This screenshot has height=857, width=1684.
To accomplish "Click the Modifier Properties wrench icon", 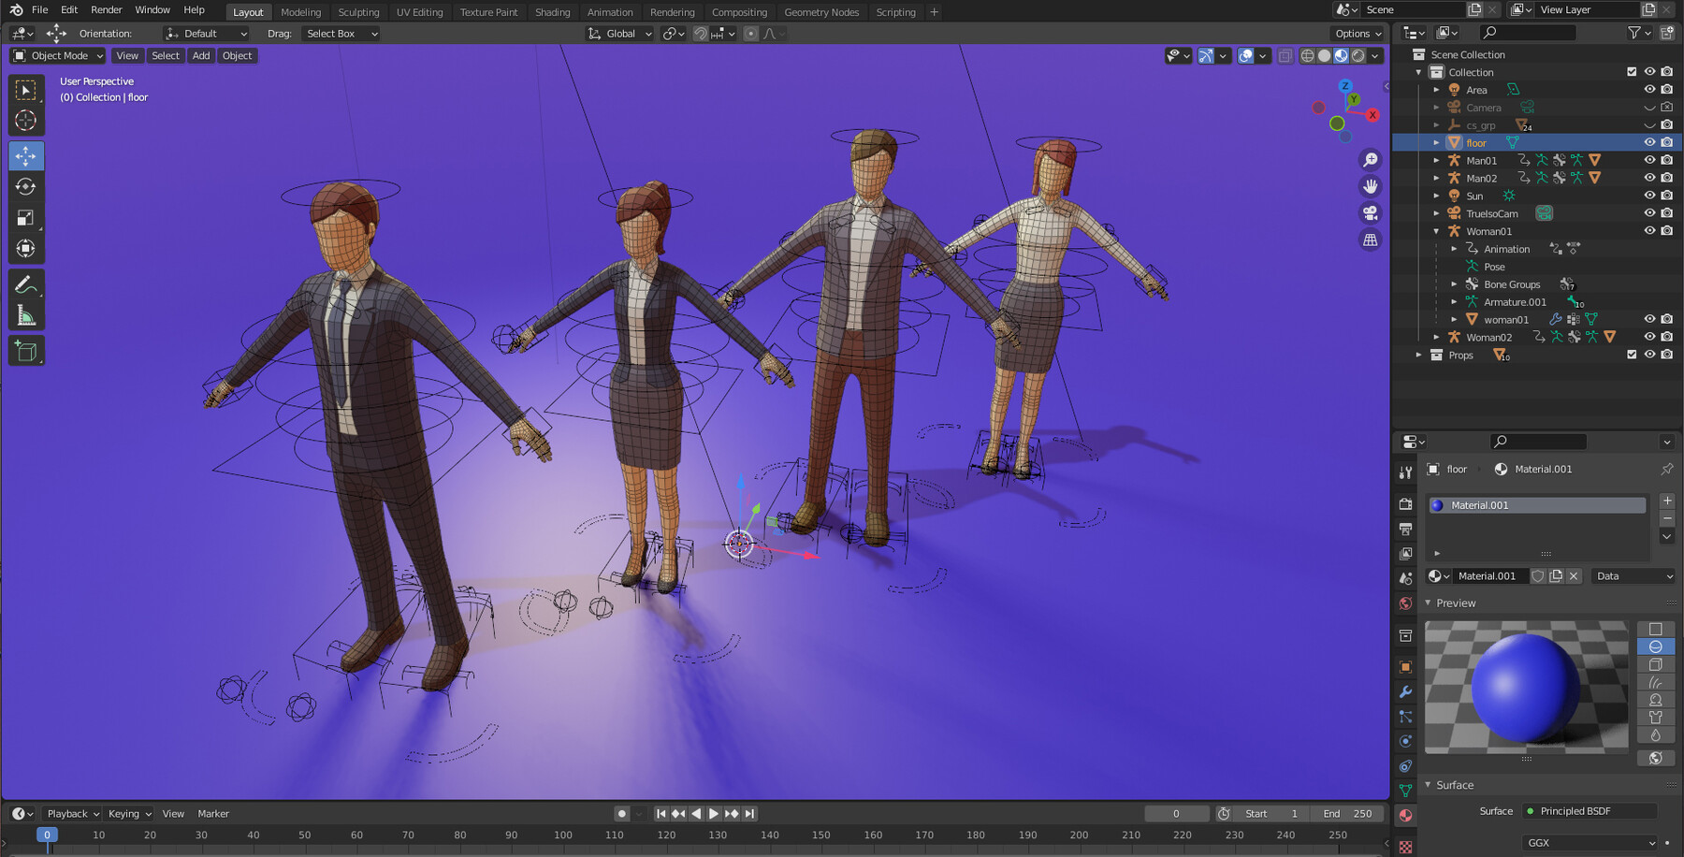I will click(1405, 691).
